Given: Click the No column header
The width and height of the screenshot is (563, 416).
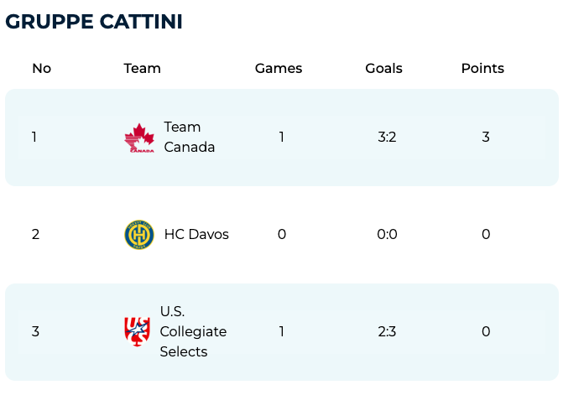Looking at the screenshot, I should pos(41,69).
